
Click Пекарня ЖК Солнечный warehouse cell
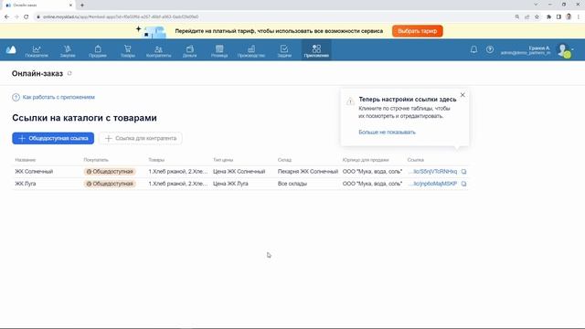point(308,172)
